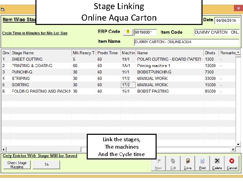Click the Edit button icon

(x=173, y=163)
